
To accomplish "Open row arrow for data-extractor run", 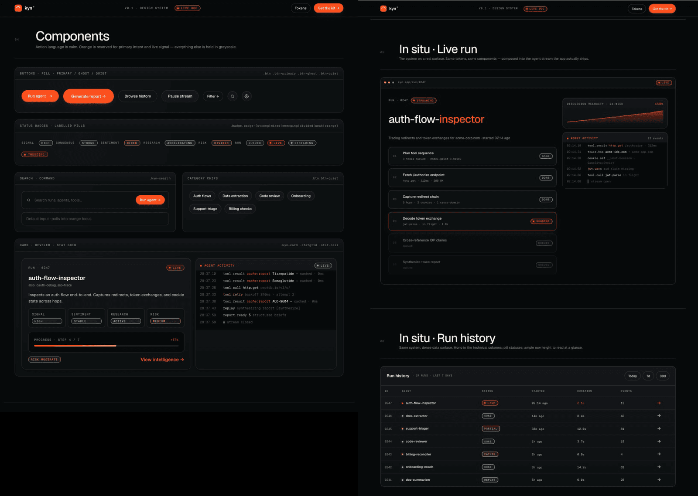I will coord(659,416).
